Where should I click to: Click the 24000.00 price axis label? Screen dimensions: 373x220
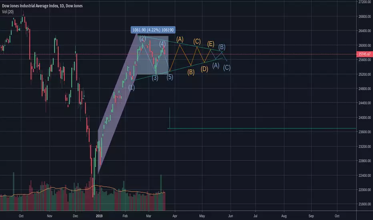tap(365, 118)
